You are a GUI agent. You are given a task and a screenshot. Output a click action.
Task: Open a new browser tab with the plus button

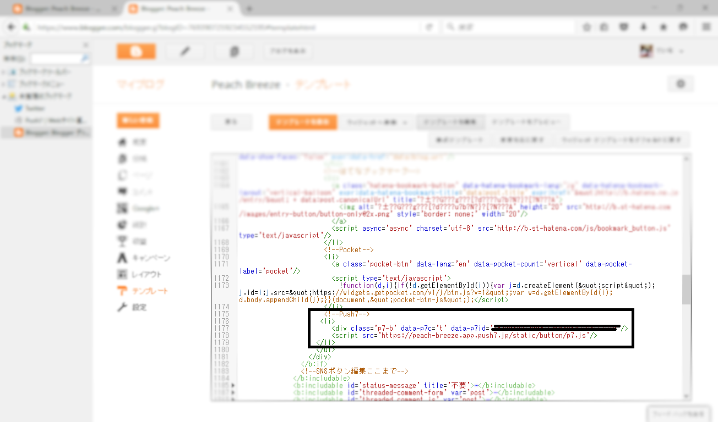click(x=249, y=9)
